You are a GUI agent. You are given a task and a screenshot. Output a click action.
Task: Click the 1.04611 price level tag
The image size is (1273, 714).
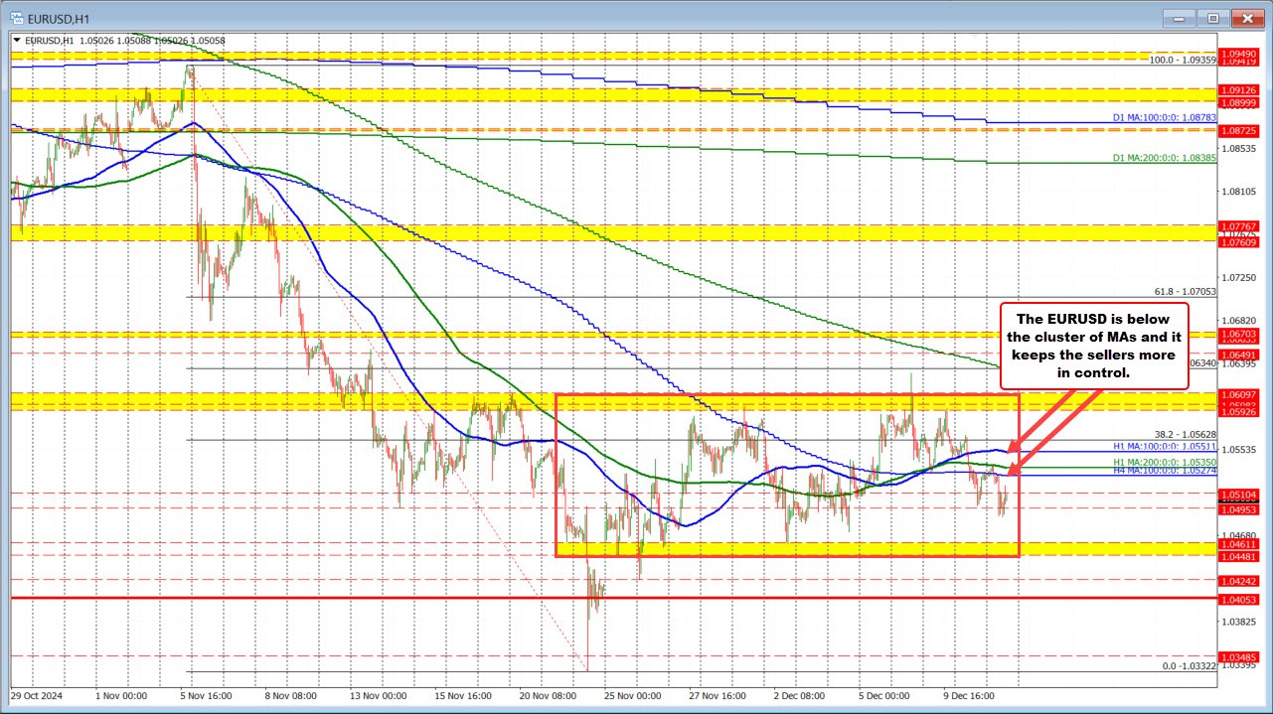tap(1240, 544)
